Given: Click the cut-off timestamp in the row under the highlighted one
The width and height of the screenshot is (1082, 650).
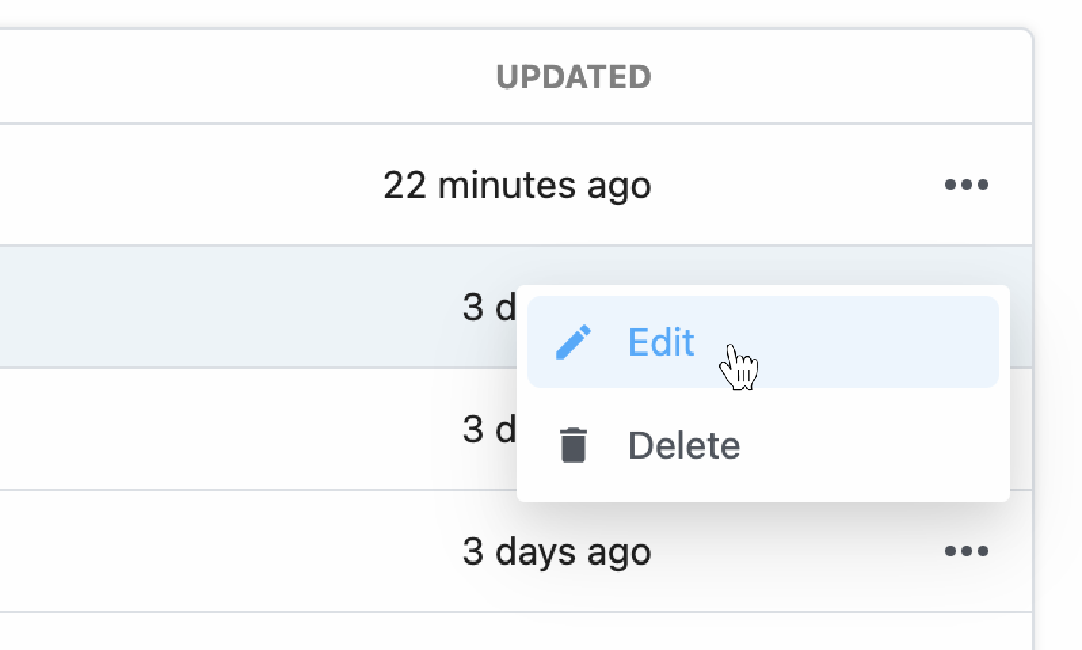Looking at the screenshot, I should tap(489, 429).
